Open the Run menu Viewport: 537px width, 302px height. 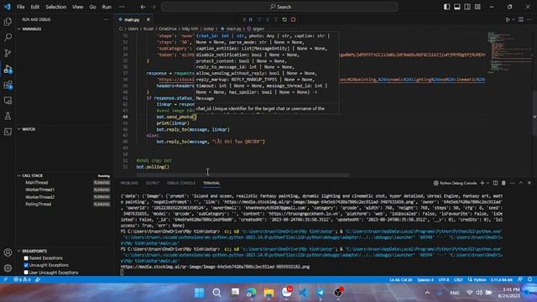tap(107, 7)
